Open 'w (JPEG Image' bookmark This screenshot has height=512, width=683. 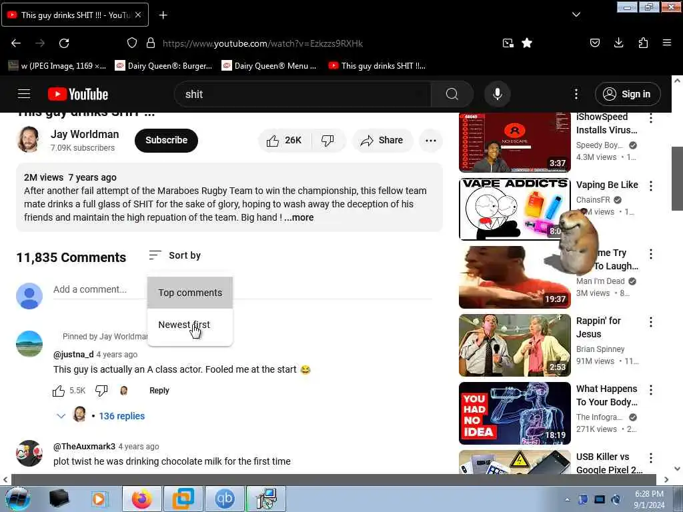(57, 66)
